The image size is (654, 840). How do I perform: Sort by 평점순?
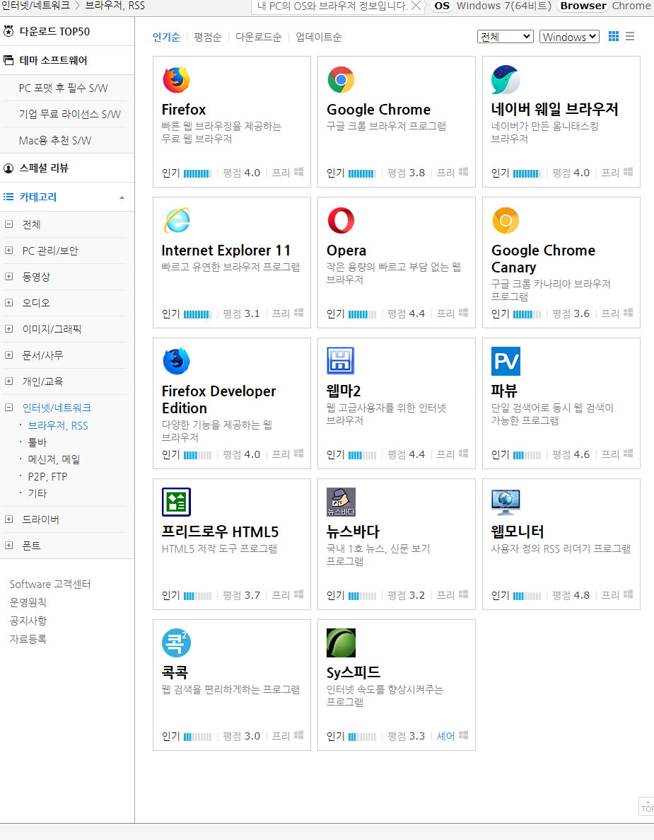[208, 37]
